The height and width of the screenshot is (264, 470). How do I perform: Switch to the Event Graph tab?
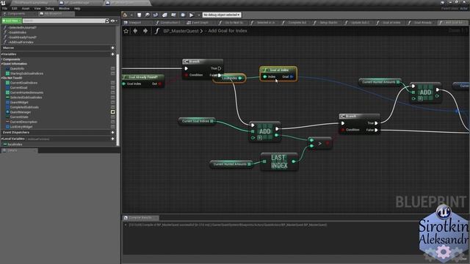199,23
